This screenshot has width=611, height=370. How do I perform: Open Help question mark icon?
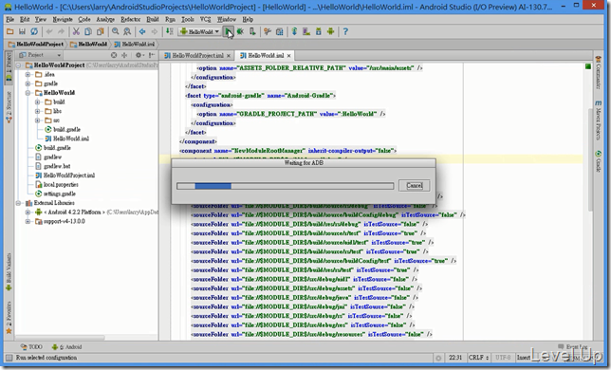(x=345, y=31)
